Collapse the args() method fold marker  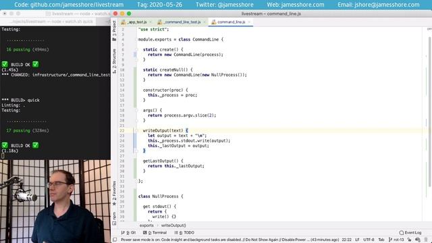136,110
